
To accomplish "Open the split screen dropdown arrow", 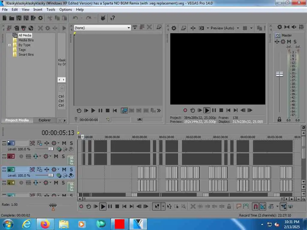I will (208, 28).
